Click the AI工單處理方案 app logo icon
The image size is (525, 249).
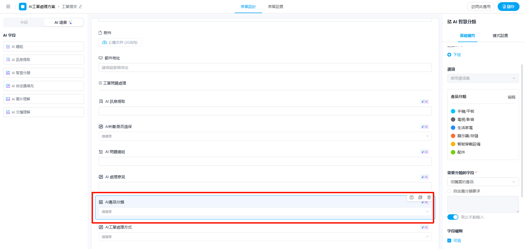tap(23, 7)
